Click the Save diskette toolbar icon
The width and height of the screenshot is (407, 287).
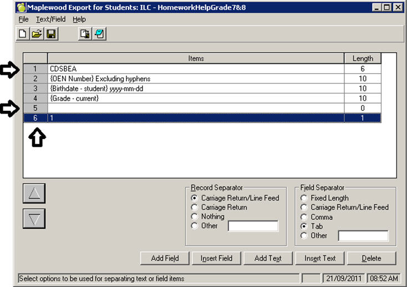coord(51,34)
